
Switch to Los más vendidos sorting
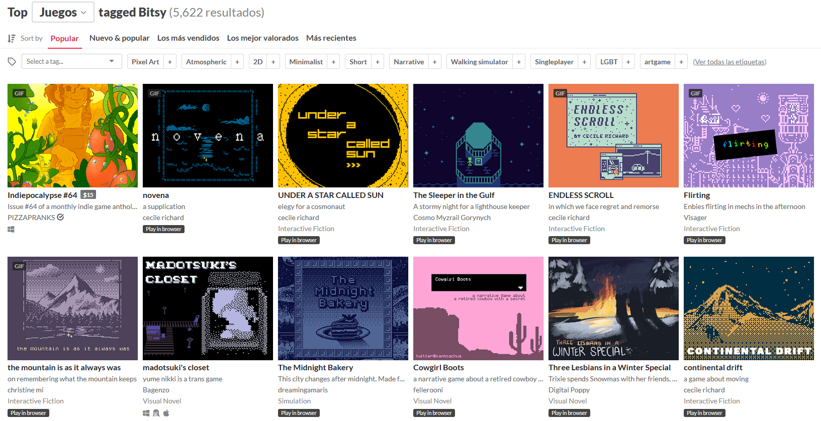click(189, 38)
